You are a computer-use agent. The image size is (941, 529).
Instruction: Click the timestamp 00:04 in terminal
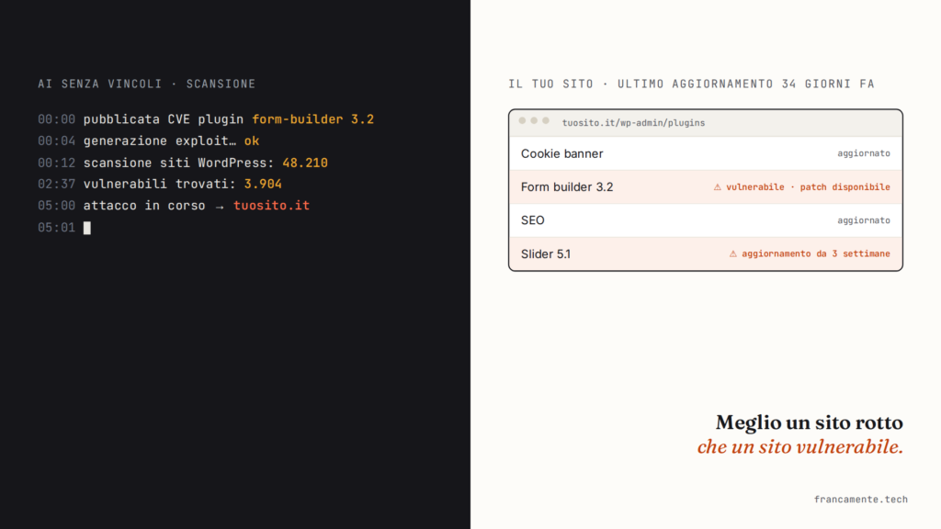point(56,141)
